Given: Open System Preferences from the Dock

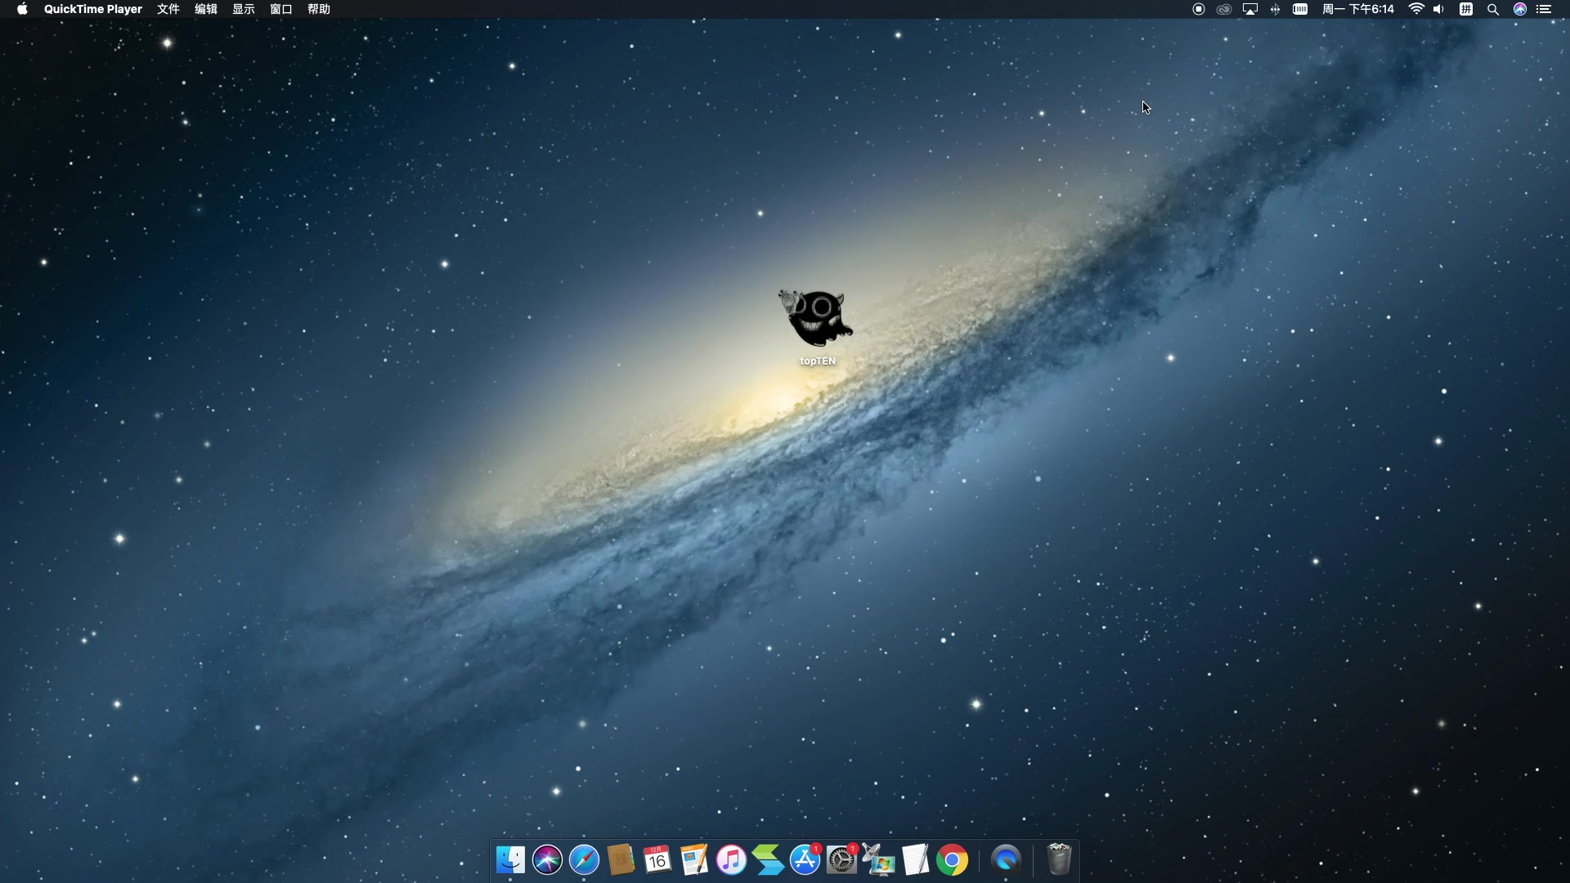Looking at the screenshot, I should pyautogui.click(x=841, y=860).
